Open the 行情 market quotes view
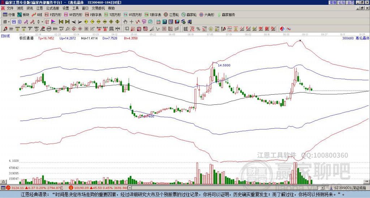370x198 pixels. [x=9, y=14]
